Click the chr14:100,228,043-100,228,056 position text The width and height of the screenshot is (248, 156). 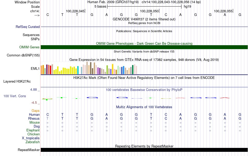coord(171,2)
